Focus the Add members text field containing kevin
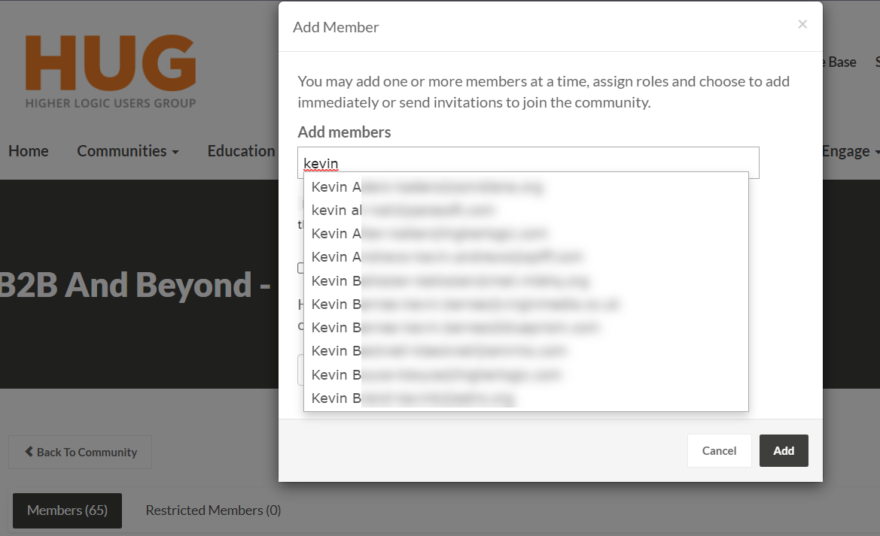Screen dimensions: 880x536 click(528, 162)
